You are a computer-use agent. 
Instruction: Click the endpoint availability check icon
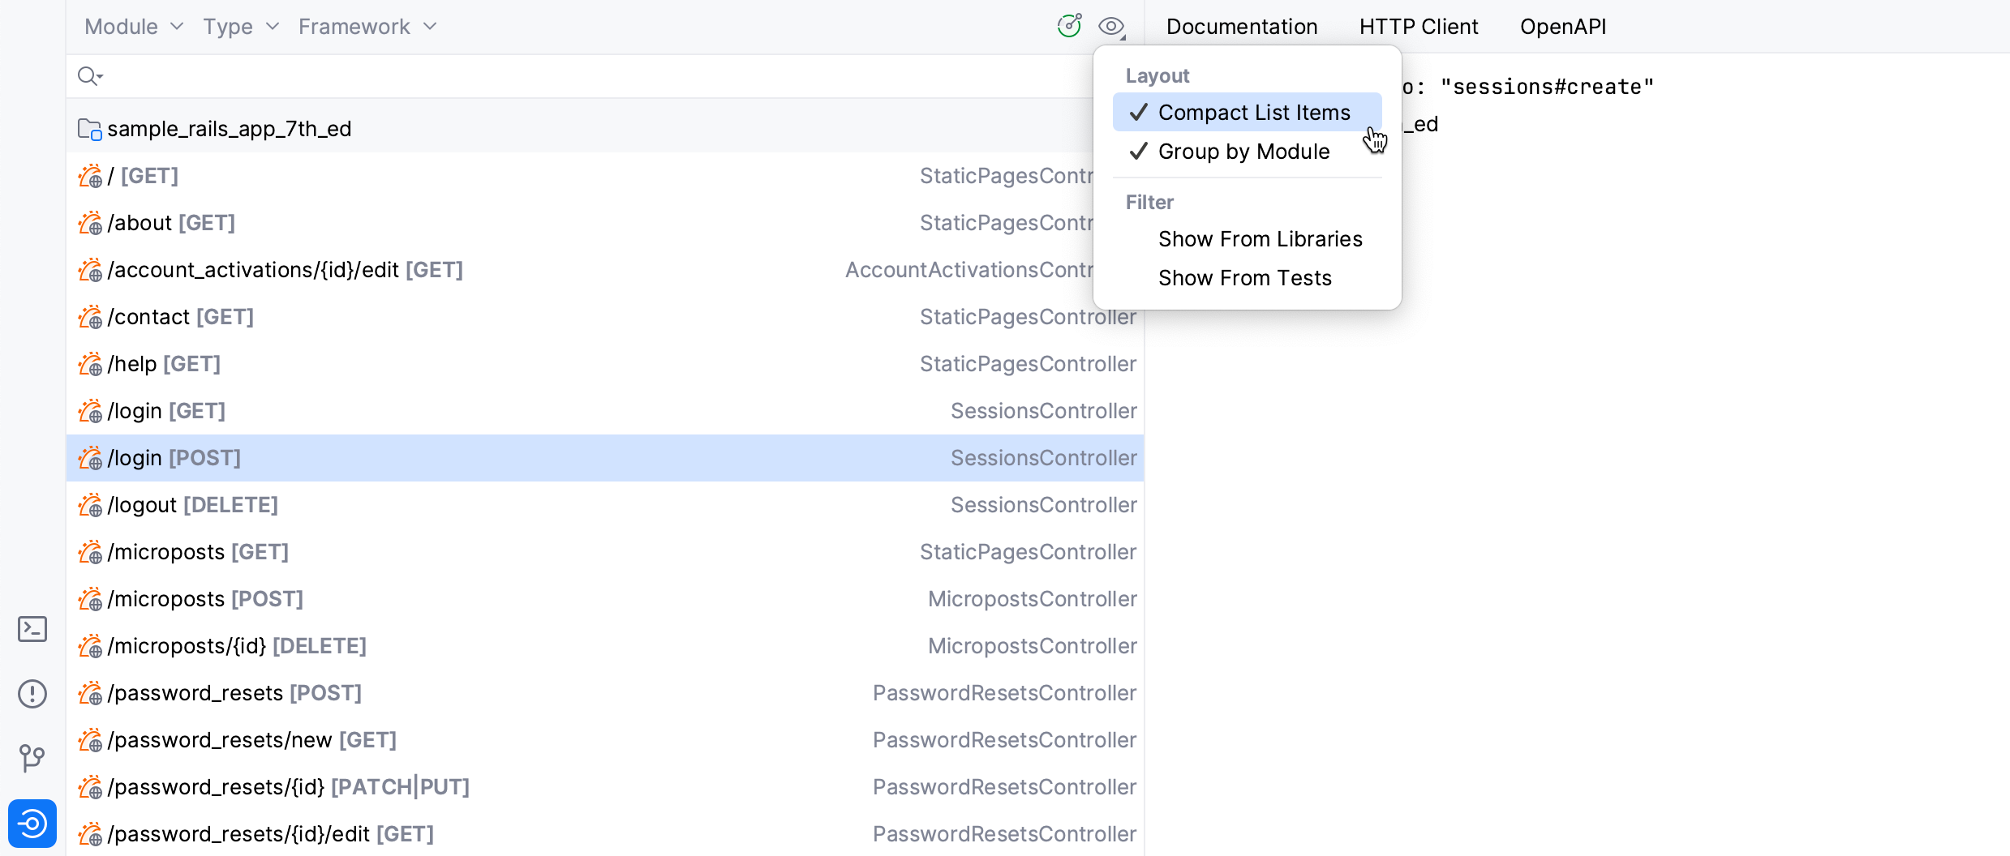point(1069,26)
